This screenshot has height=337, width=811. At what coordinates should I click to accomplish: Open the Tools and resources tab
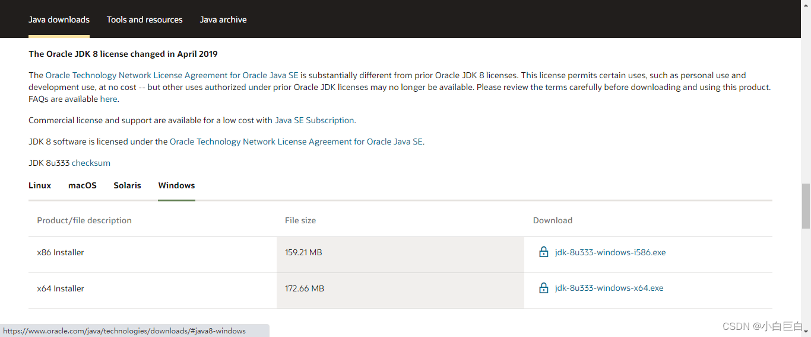(145, 20)
